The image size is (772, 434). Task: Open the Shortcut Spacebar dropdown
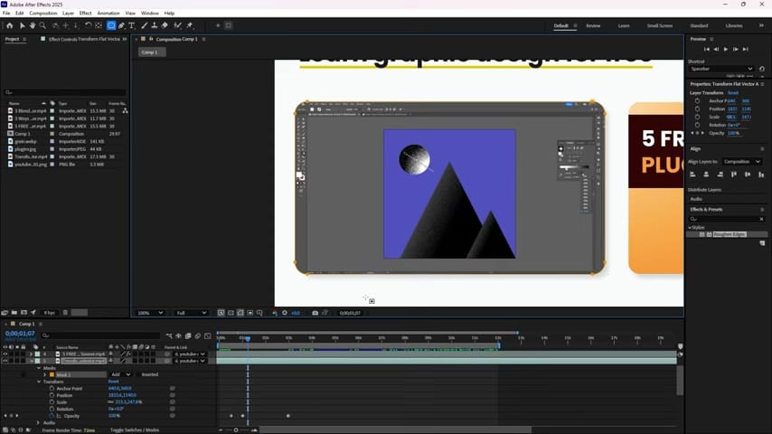pyautogui.click(x=721, y=69)
